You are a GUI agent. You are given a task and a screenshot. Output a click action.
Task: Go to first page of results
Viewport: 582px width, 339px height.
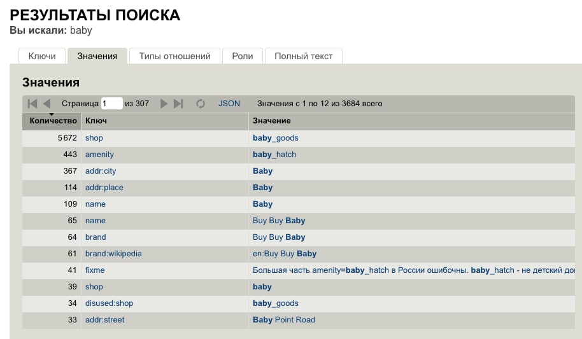coord(32,104)
